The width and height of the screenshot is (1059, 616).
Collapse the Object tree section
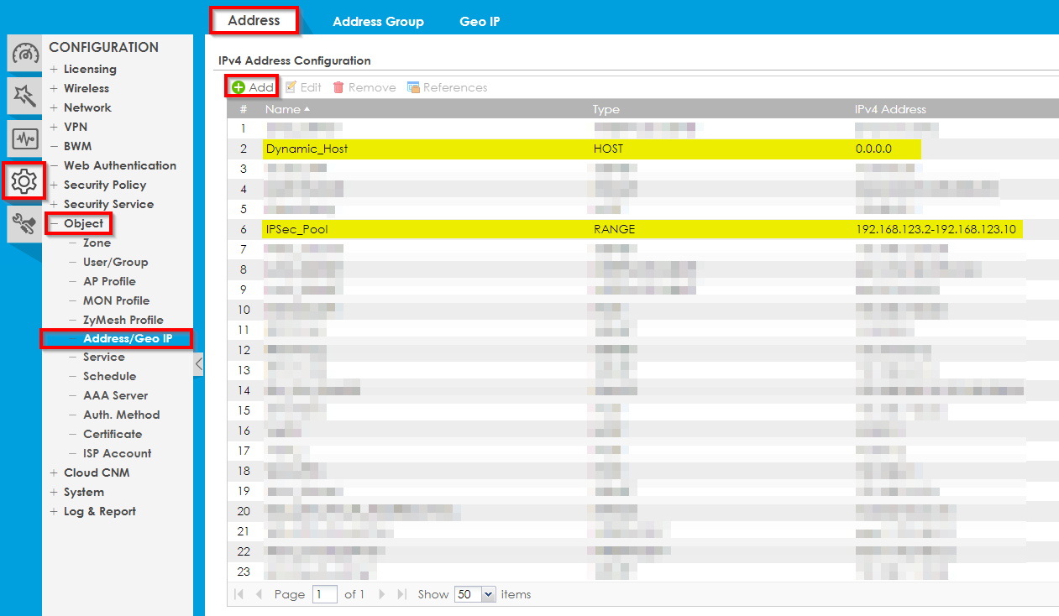click(x=55, y=224)
